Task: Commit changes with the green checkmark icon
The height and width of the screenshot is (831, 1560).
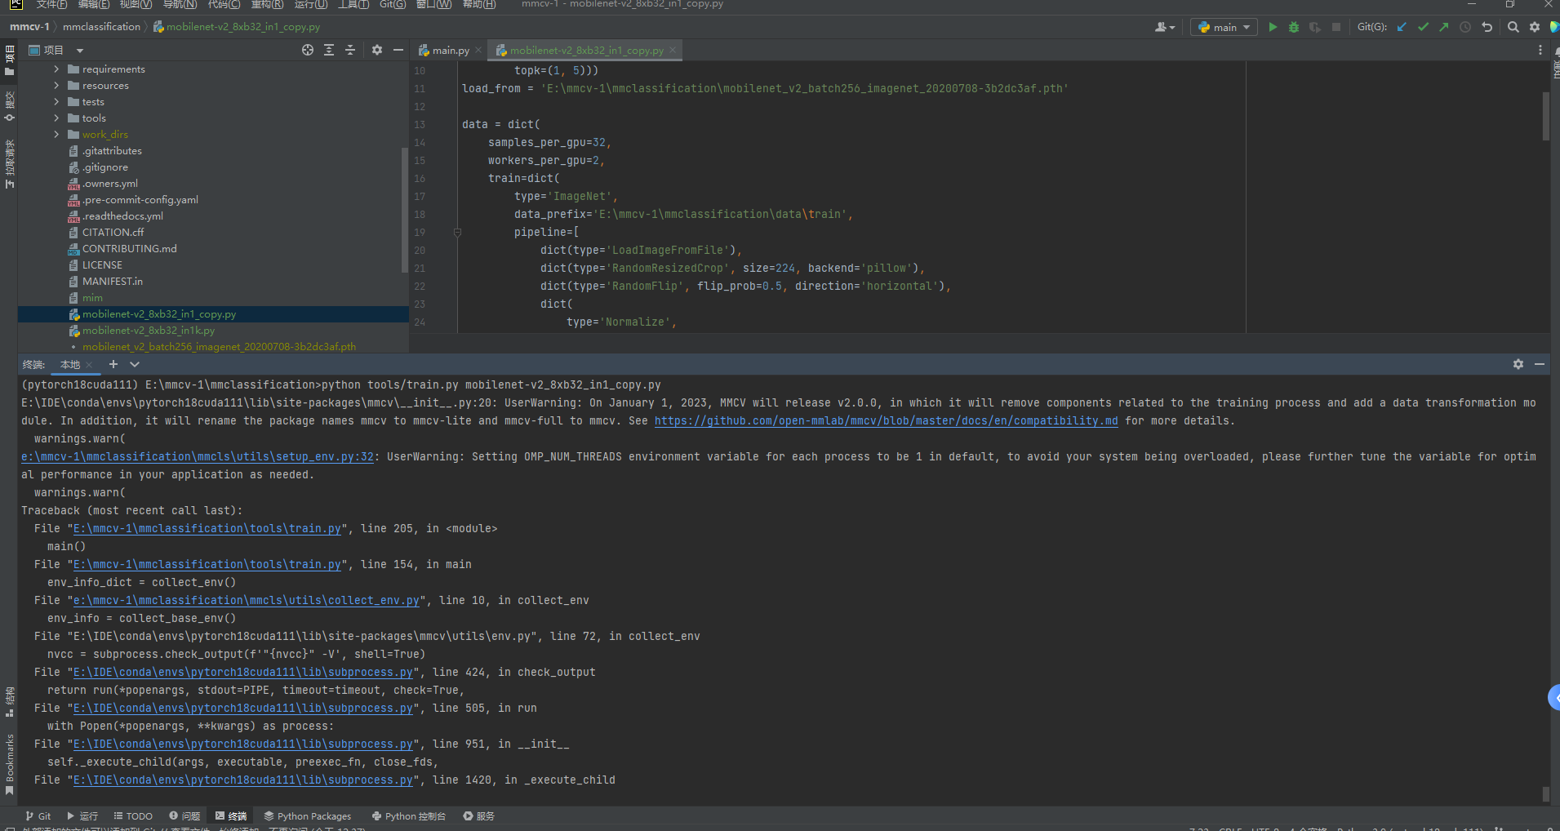Action: click(1424, 26)
